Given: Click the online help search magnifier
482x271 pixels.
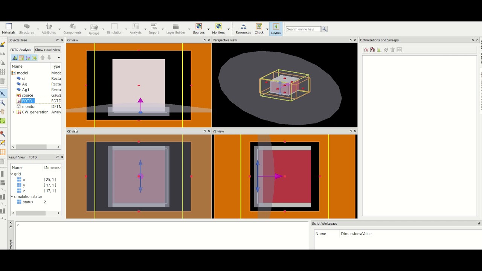Looking at the screenshot, I should click(x=324, y=29).
